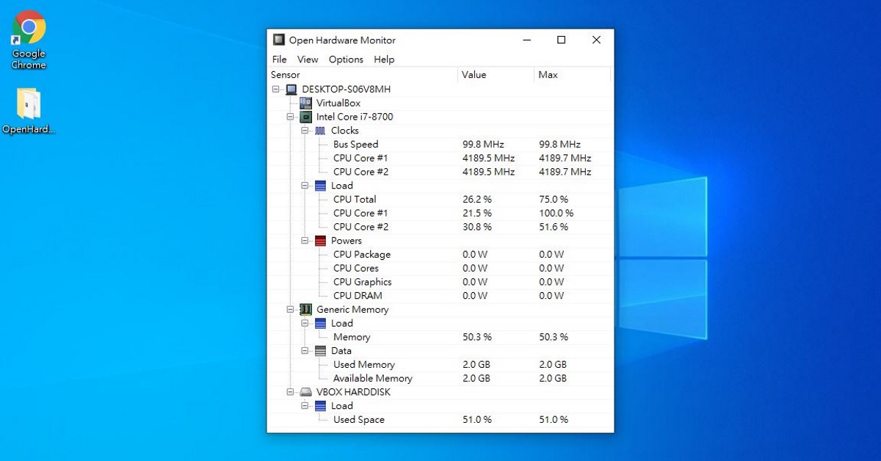Click the Intel Core i7-8700 processor icon
Screen dimensions: 881x461
(307, 117)
